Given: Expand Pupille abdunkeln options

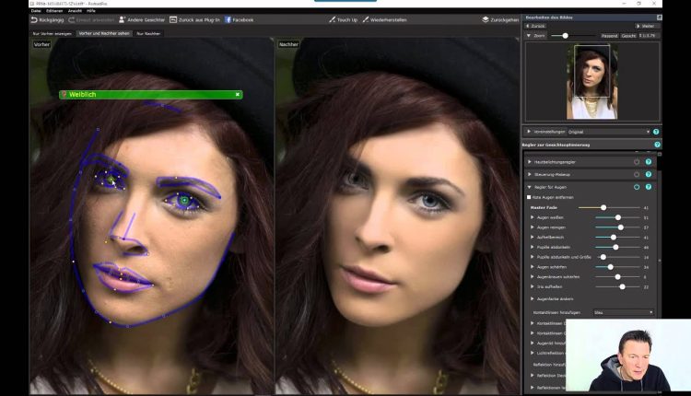Looking at the screenshot, I should coord(532,247).
